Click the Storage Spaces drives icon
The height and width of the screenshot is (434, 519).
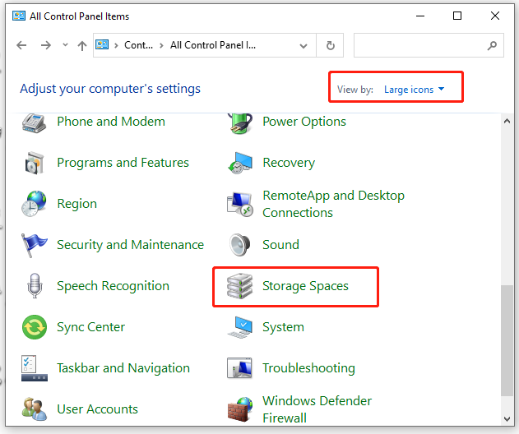pyautogui.click(x=239, y=286)
